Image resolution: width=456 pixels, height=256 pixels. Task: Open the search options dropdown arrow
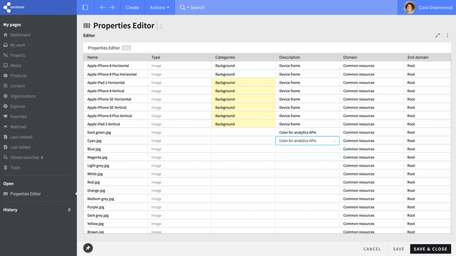188,8
